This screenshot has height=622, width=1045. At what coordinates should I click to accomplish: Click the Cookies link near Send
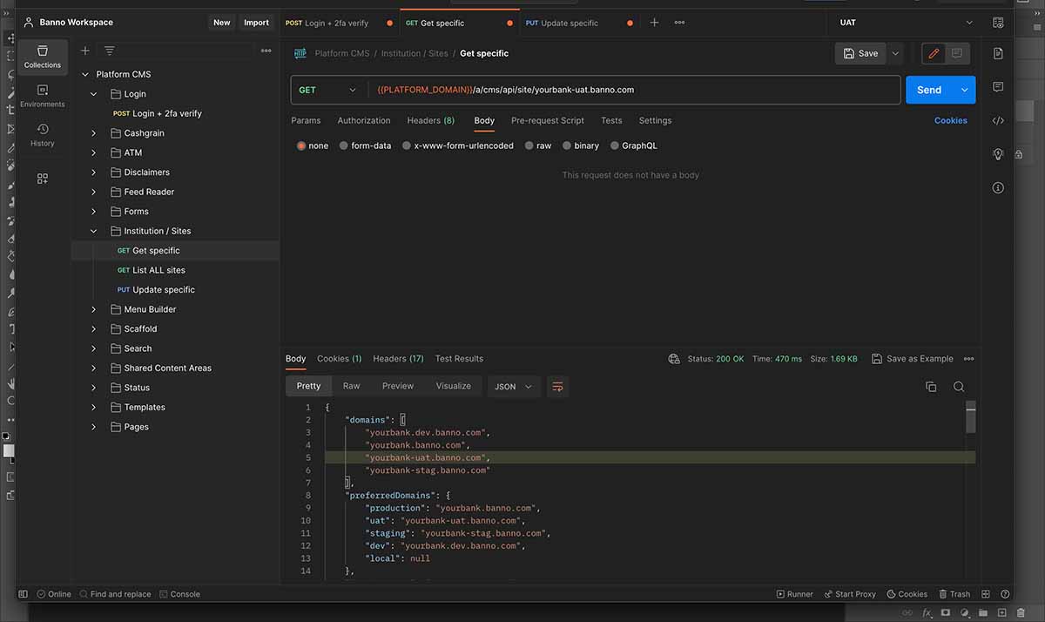tap(950, 120)
